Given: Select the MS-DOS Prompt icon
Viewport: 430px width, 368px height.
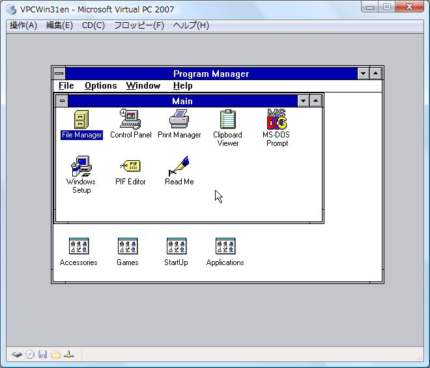Looking at the screenshot, I should (277, 119).
